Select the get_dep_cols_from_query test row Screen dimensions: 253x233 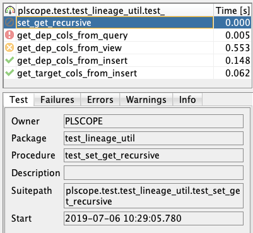(x=127, y=35)
